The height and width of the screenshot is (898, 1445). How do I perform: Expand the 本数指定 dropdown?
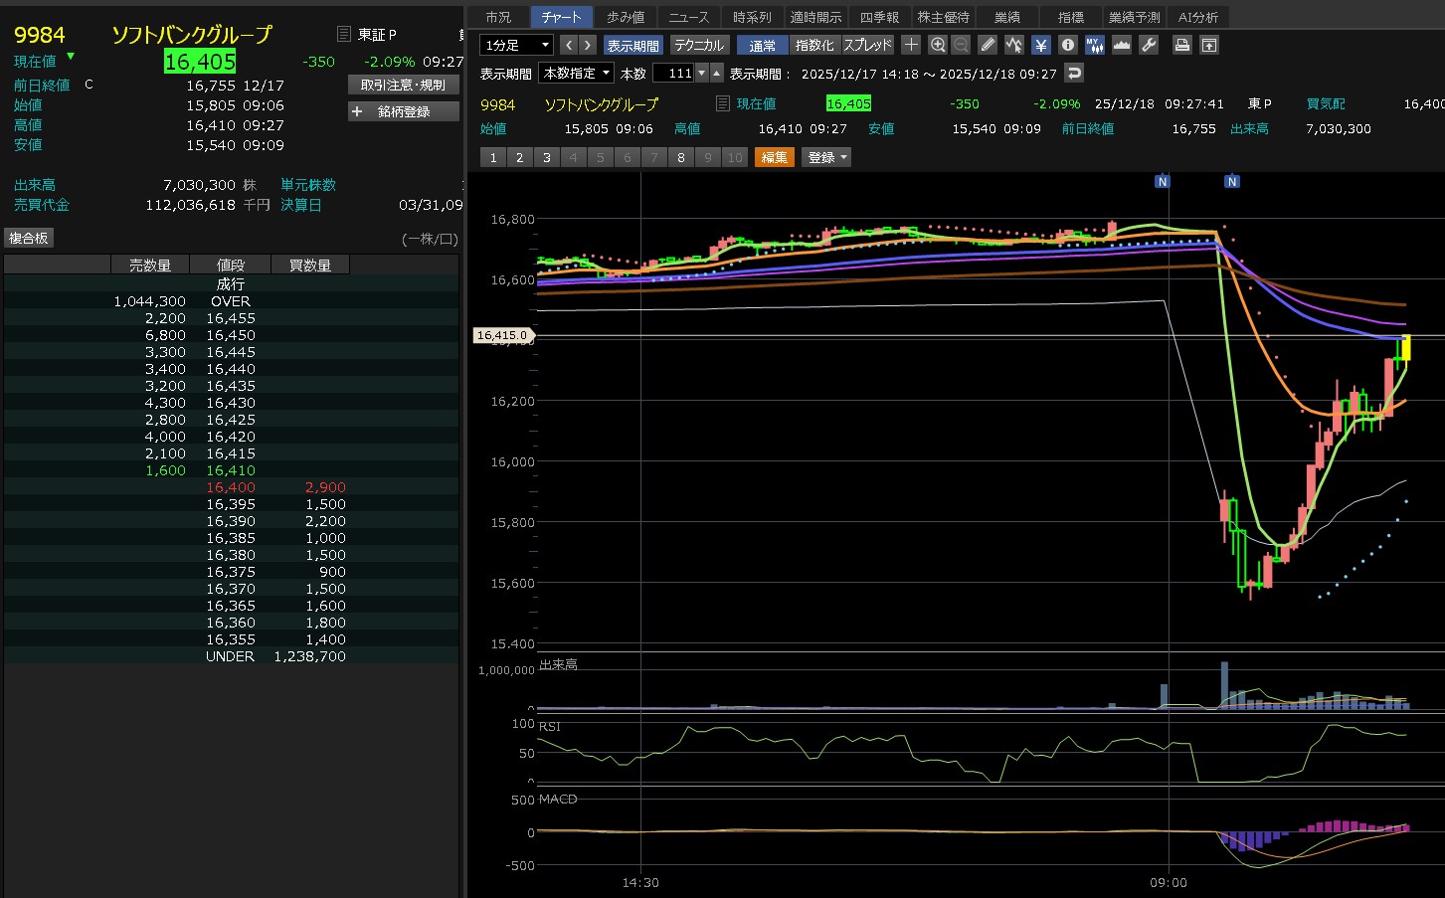coord(577,73)
